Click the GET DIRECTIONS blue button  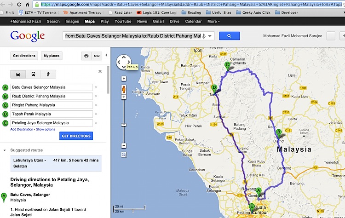(76, 136)
